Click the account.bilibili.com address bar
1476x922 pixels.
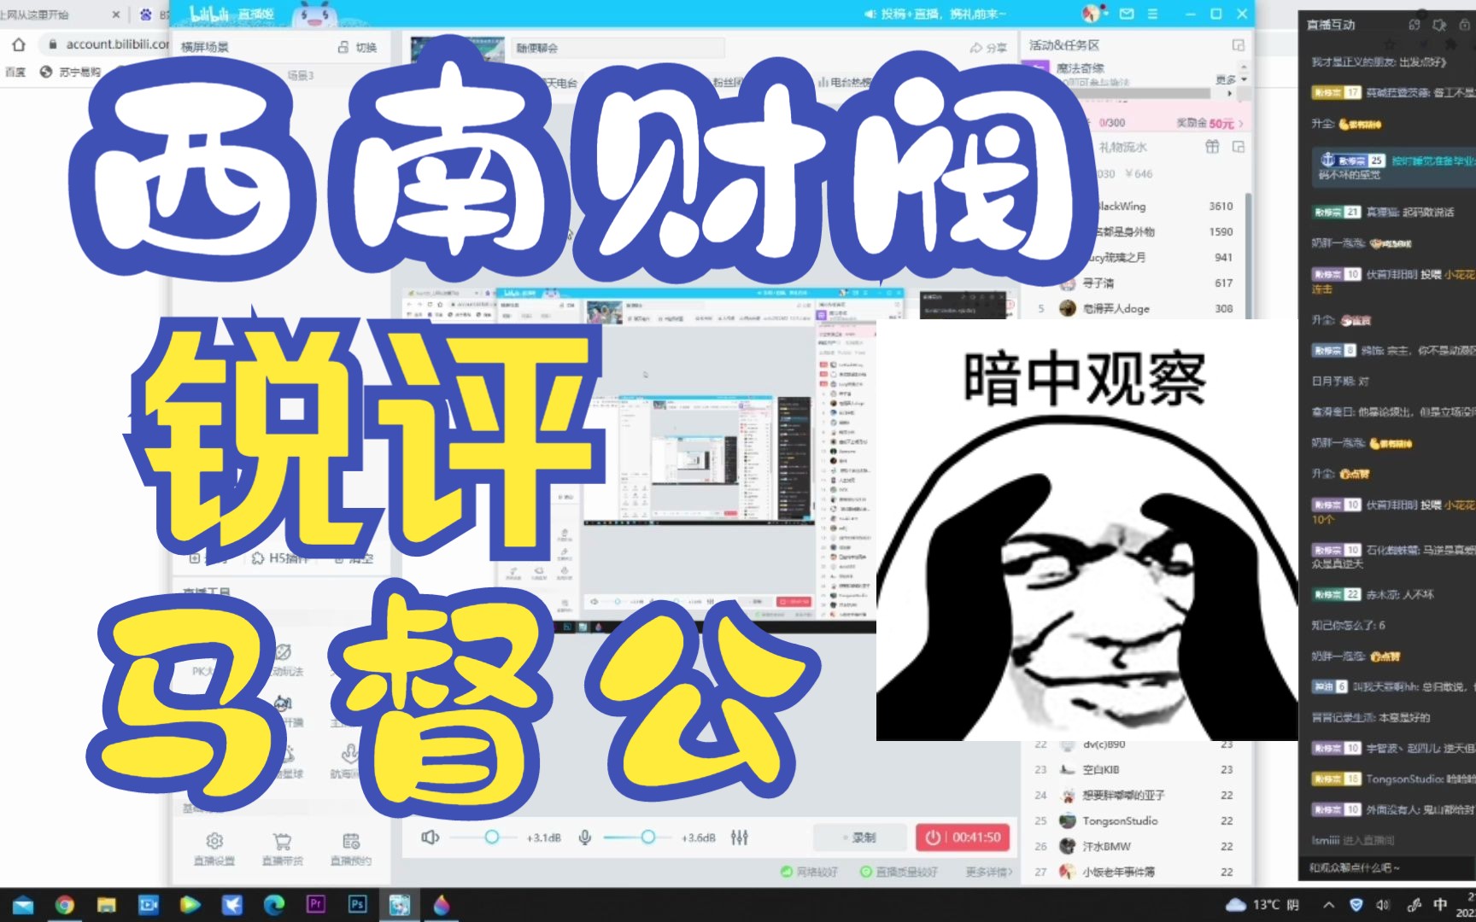click(x=102, y=44)
